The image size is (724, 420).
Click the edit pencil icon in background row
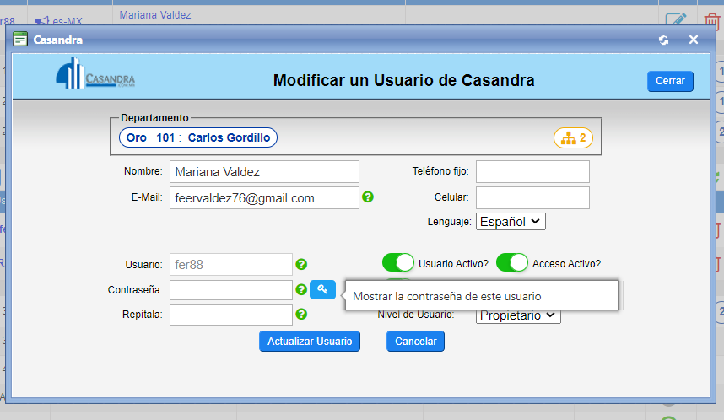pyautogui.click(x=675, y=19)
